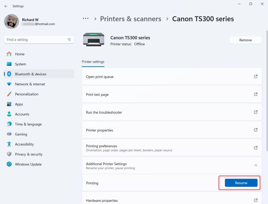Screen dimensions: 268x204
Task: Click the Printer properties label
Action: [99, 130]
